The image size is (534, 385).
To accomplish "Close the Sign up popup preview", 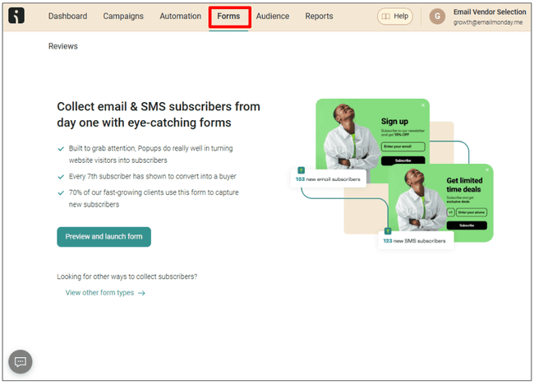I will tap(423, 104).
